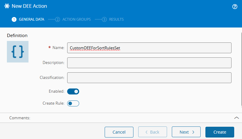Click the asterisk icon beside New DEE Action
Viewport: 242px width, 139px height.
(x=7, y=6)
